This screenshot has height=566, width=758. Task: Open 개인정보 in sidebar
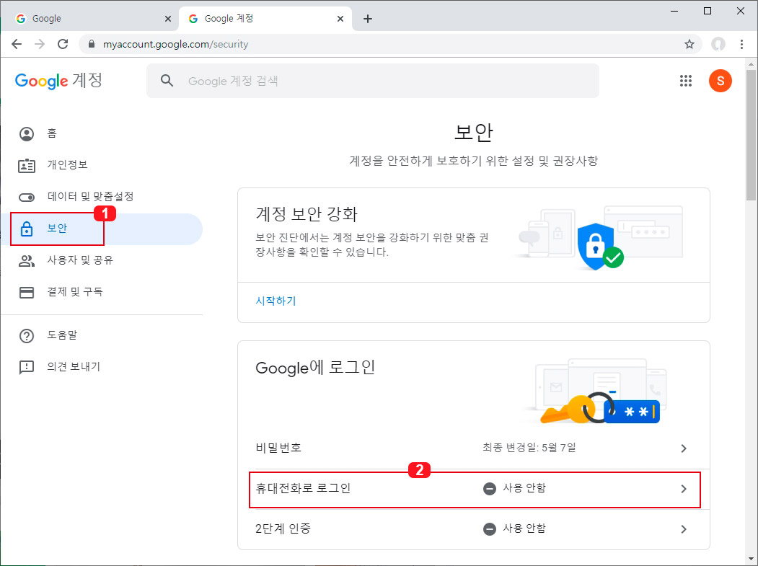coord(102,165)
